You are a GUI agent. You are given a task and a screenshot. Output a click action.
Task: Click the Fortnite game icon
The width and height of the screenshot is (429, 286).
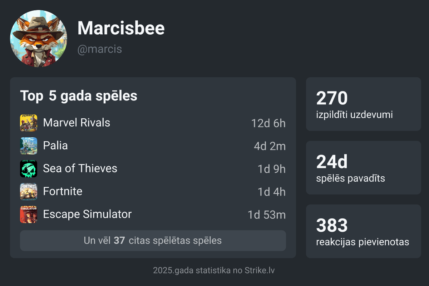29,192
